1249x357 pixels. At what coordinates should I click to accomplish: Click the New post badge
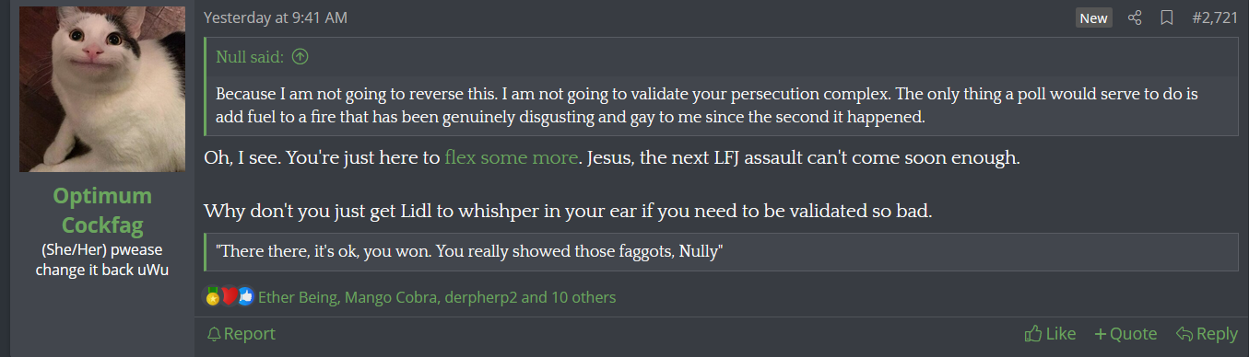[1094, 18]
